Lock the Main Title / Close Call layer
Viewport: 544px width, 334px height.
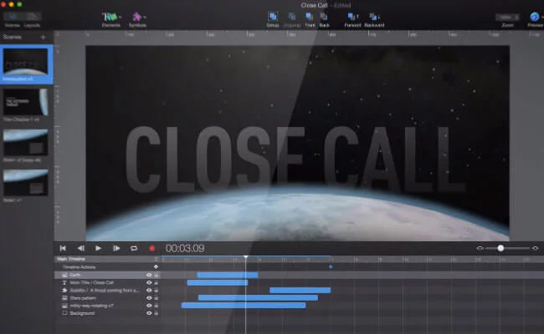(157, 282)
